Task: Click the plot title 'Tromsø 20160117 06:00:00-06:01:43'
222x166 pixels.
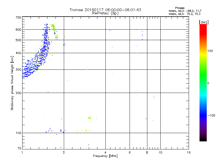Action: (x=105, y=10)
